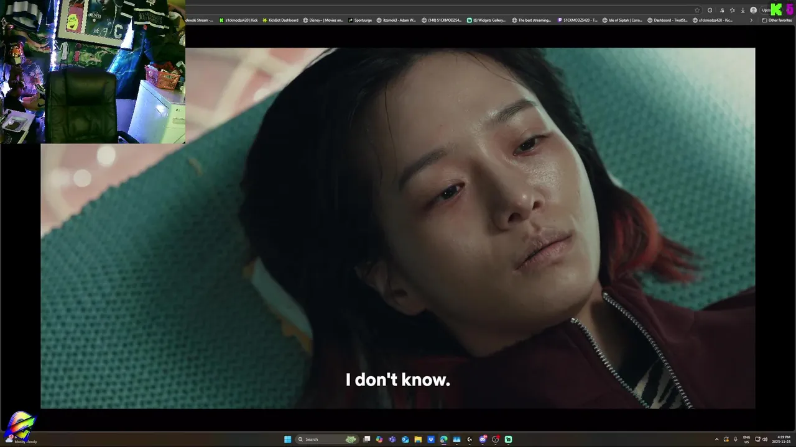Open Dropbox from taskbar
This screenshot has height=447, width=796.
pyautogui.click(x=431, y=440)
